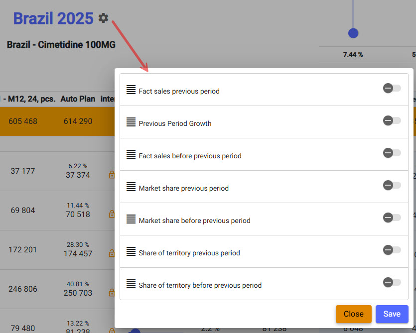416x333 pixels.
Task: Turn on Previous Period Growth switch
Action: [392, 121]
